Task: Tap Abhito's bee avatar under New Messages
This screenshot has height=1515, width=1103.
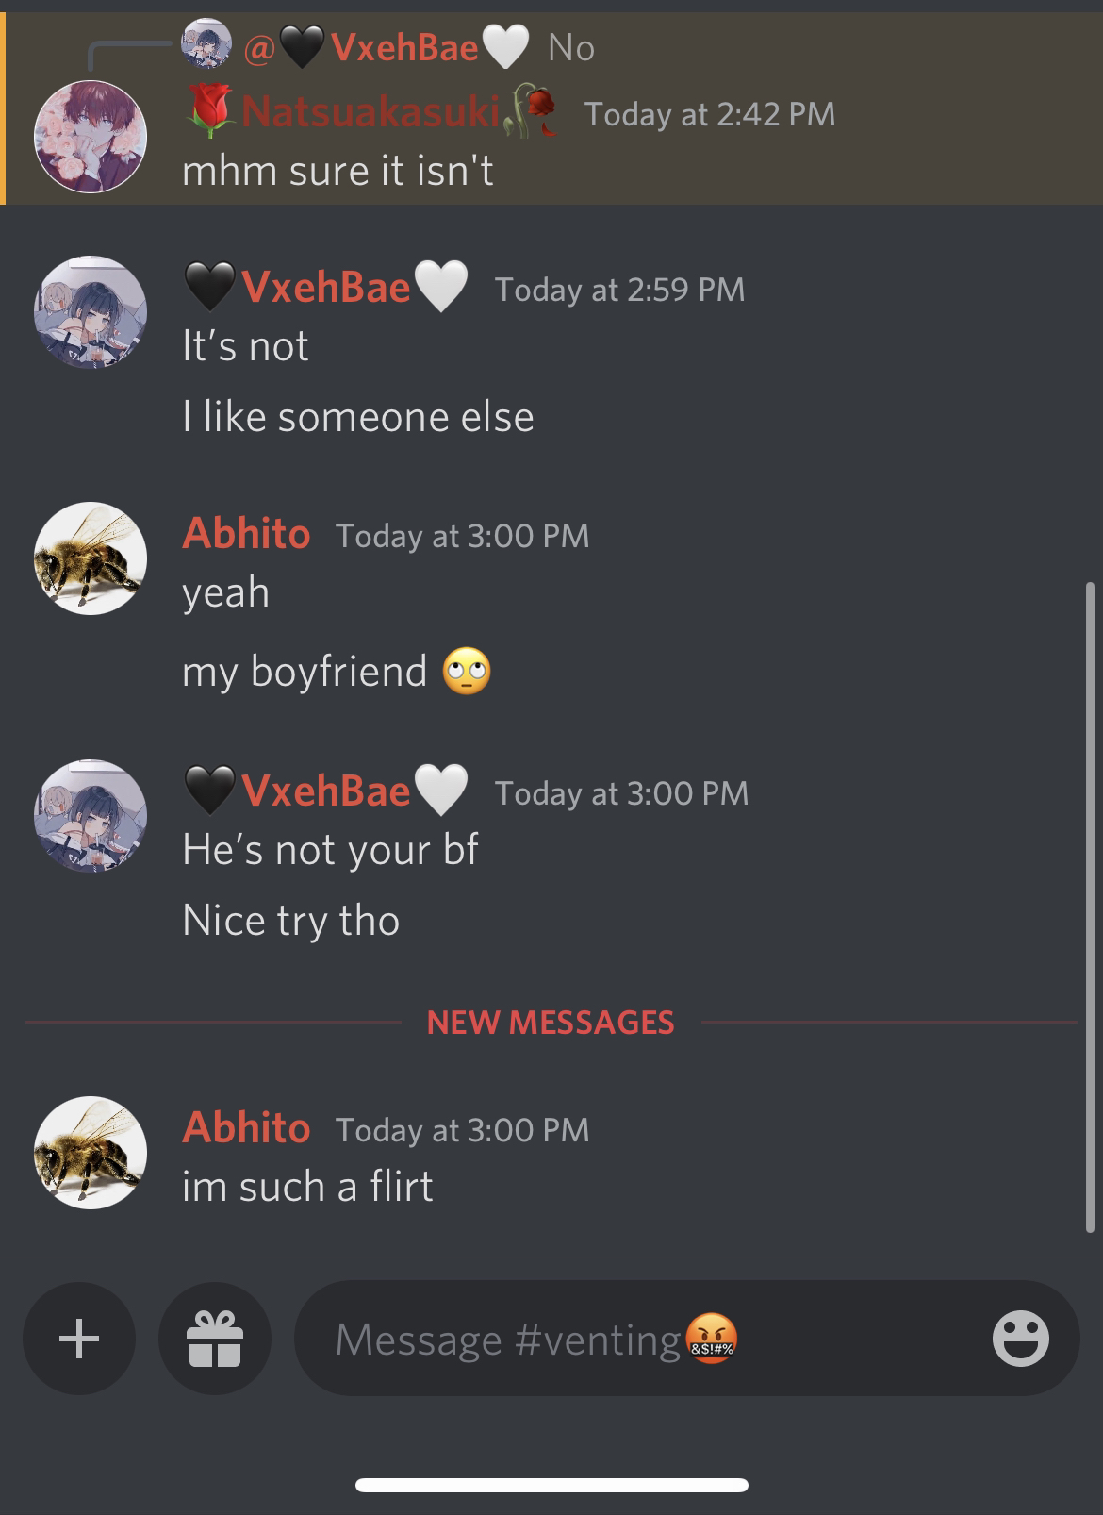Action: pyautogui.click(x=91, y=1153)
